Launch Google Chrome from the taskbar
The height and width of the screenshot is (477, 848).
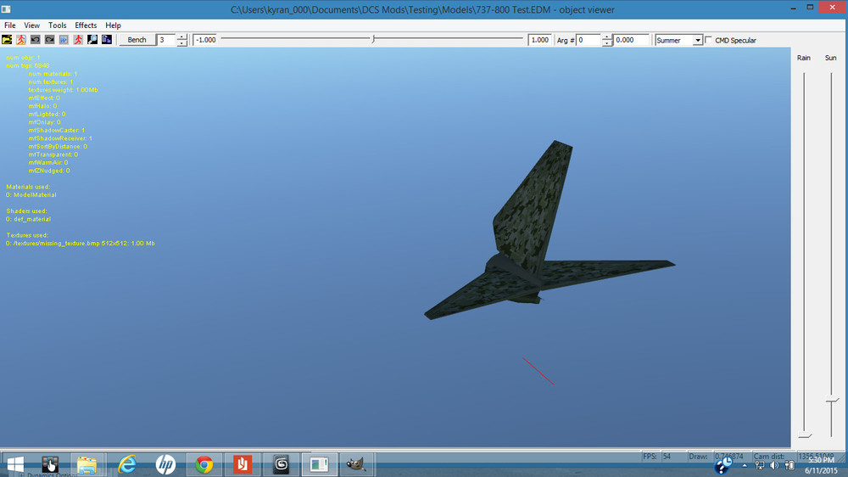[x=204, y=464]
